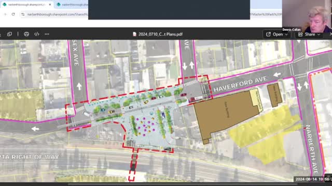
Task: Click the horizontal scrollbar at the bottom
Action: [x=182, y=184]
